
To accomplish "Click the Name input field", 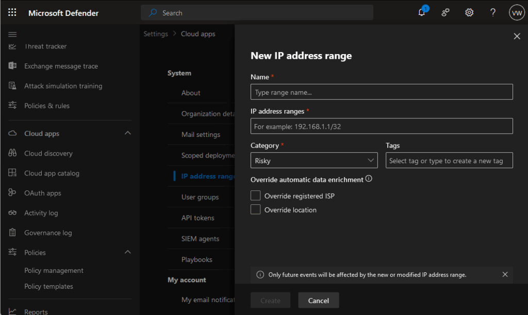I will 382,92.
